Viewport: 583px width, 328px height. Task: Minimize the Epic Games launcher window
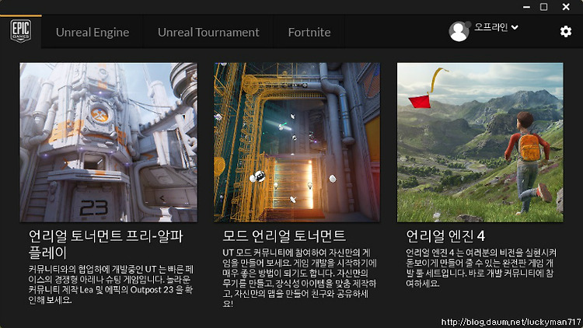click(526, 7)
